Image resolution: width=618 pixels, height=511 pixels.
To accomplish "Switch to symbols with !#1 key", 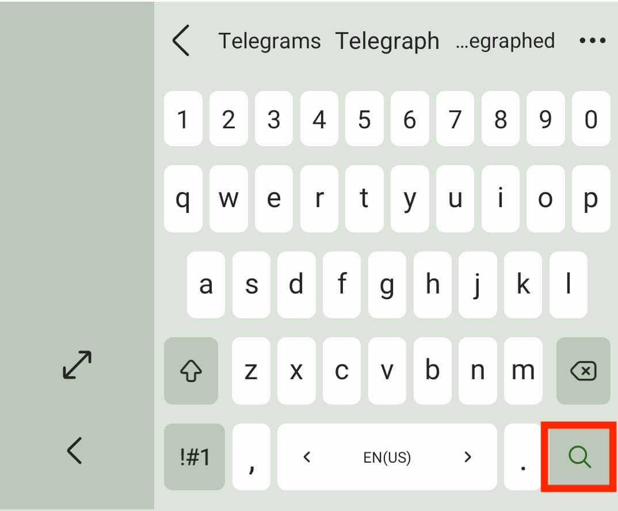I will (194, 457).
